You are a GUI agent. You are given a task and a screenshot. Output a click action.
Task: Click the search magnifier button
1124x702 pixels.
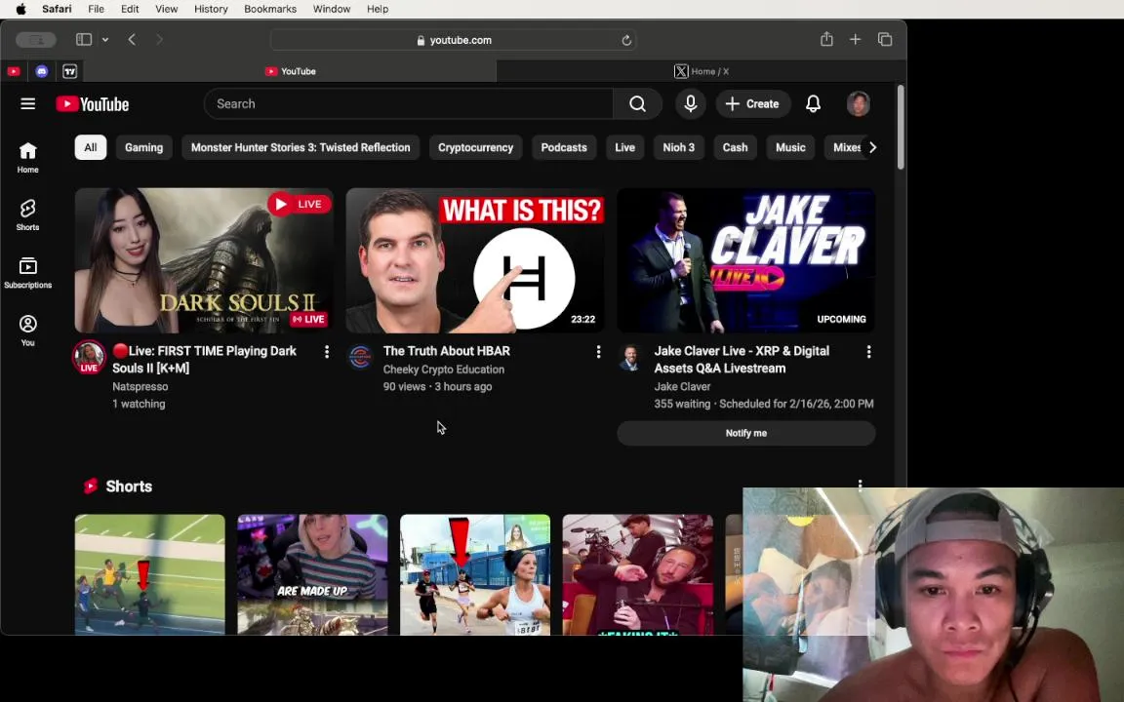pyautogui.click(x=637, y=104)
